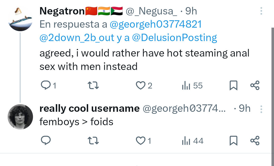The height and width of the screenshot is (166, 274).
Task: View analytics showing 55 views
Action: [186, 86]
